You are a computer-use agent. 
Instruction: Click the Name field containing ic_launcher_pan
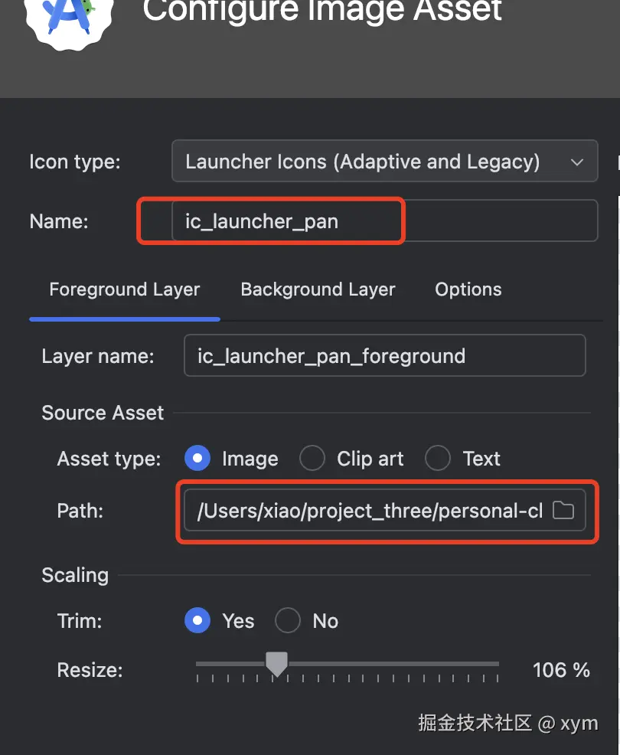[x=270, y=221]
